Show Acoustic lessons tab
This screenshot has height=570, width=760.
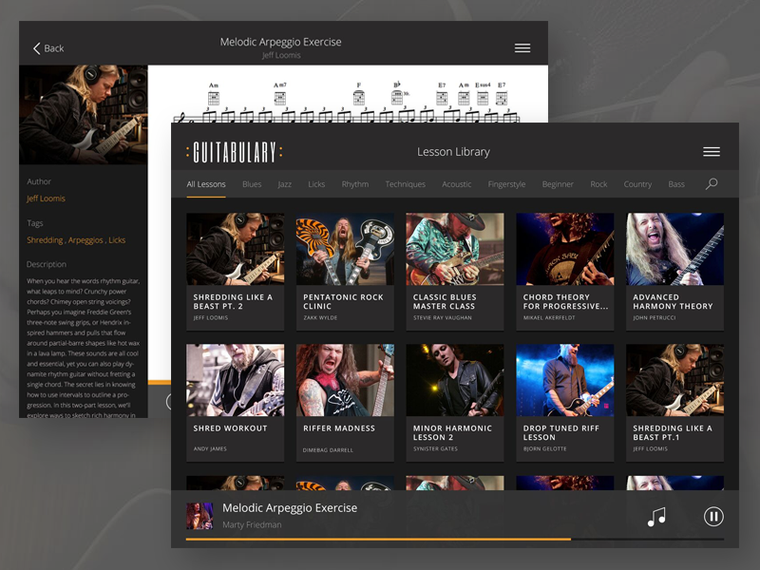coord(456,184)
